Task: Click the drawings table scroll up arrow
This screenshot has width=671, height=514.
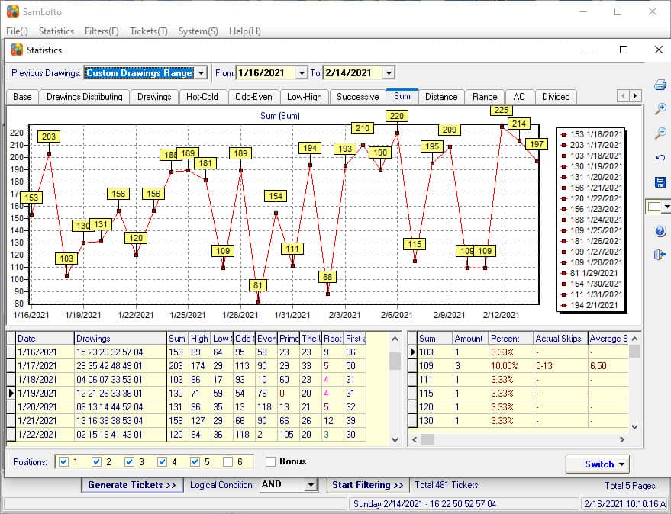Action: pos(395,339)
